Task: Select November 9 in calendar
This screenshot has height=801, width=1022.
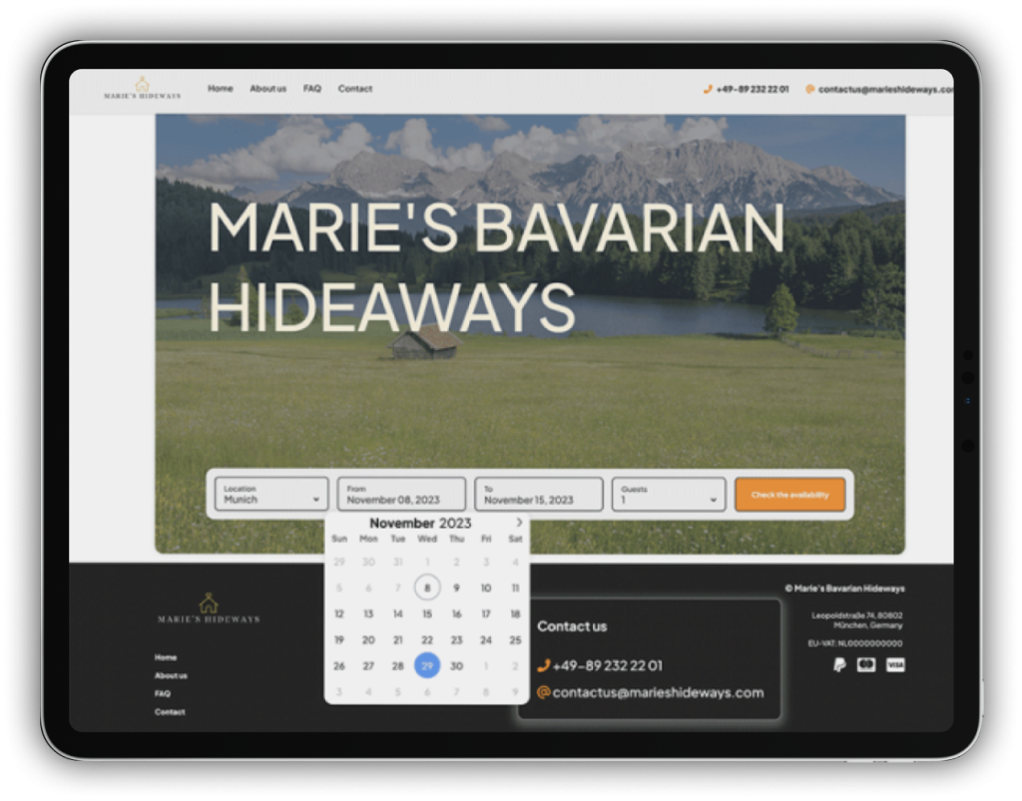Action: [456, 588]
